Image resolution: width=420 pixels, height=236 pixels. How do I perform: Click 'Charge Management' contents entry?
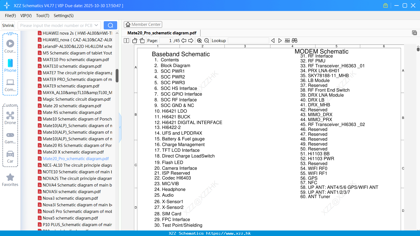click(183, 145)
